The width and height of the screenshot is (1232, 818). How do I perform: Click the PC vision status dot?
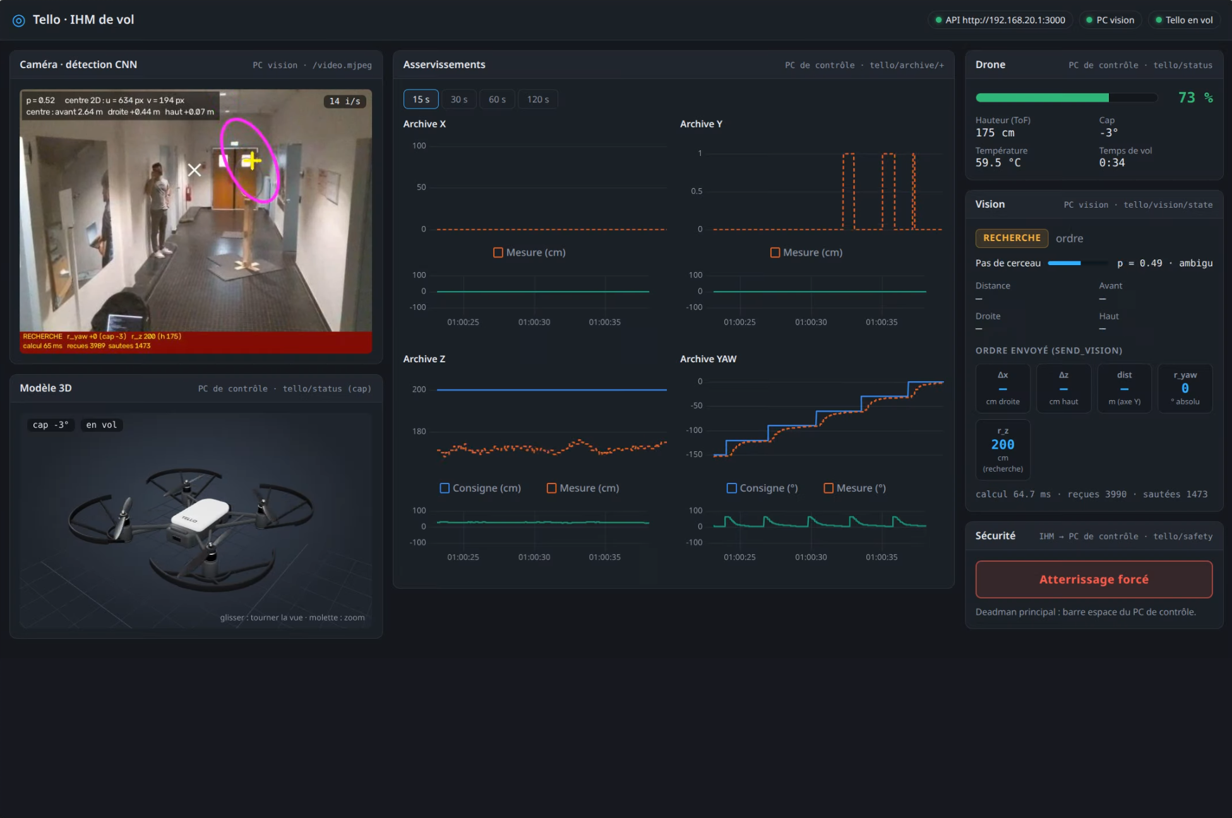[x=1089, y=20]
